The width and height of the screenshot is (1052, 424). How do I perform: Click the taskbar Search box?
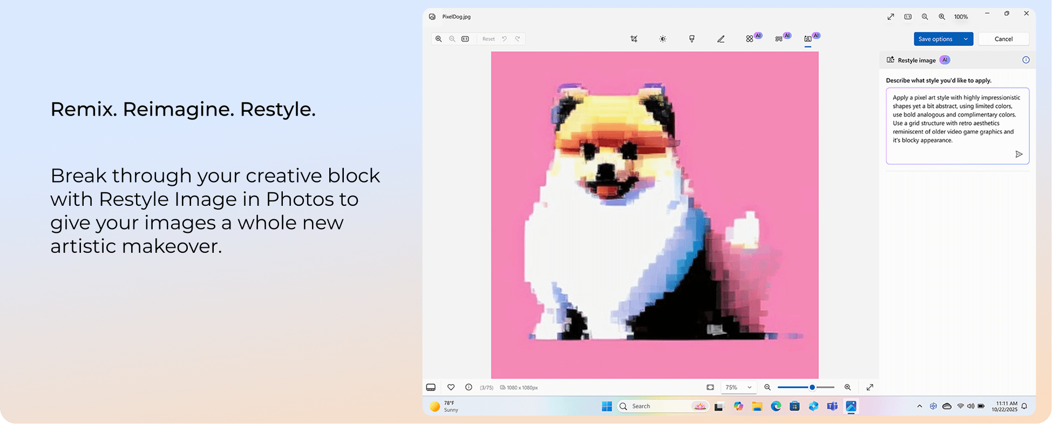click(x=663, y=406)
